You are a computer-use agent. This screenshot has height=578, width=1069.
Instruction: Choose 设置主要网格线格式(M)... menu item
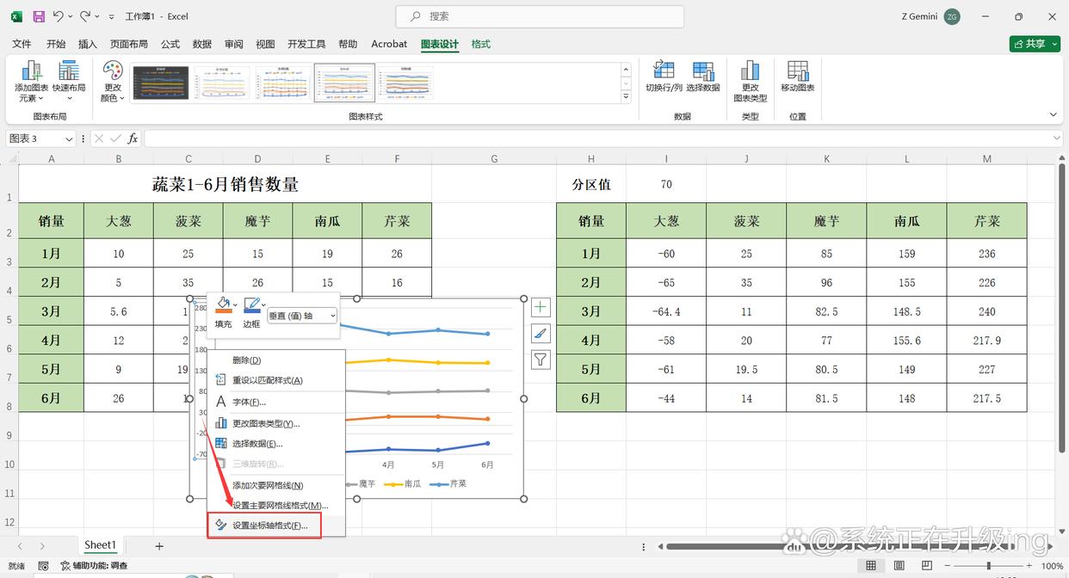tap(276, 506)
